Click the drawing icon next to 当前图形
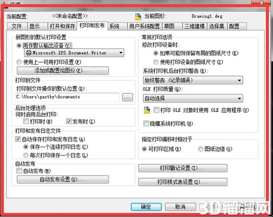This screenshot has width=273, height=217. pyautogui.click(x=138, y=17)
